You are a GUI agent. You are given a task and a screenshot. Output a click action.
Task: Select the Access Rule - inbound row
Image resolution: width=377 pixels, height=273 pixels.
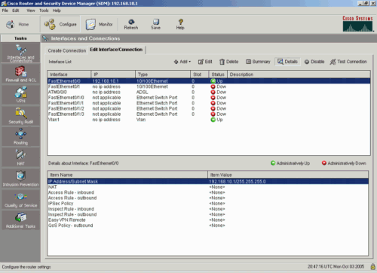pyautogui.click(x=208, y=193)
